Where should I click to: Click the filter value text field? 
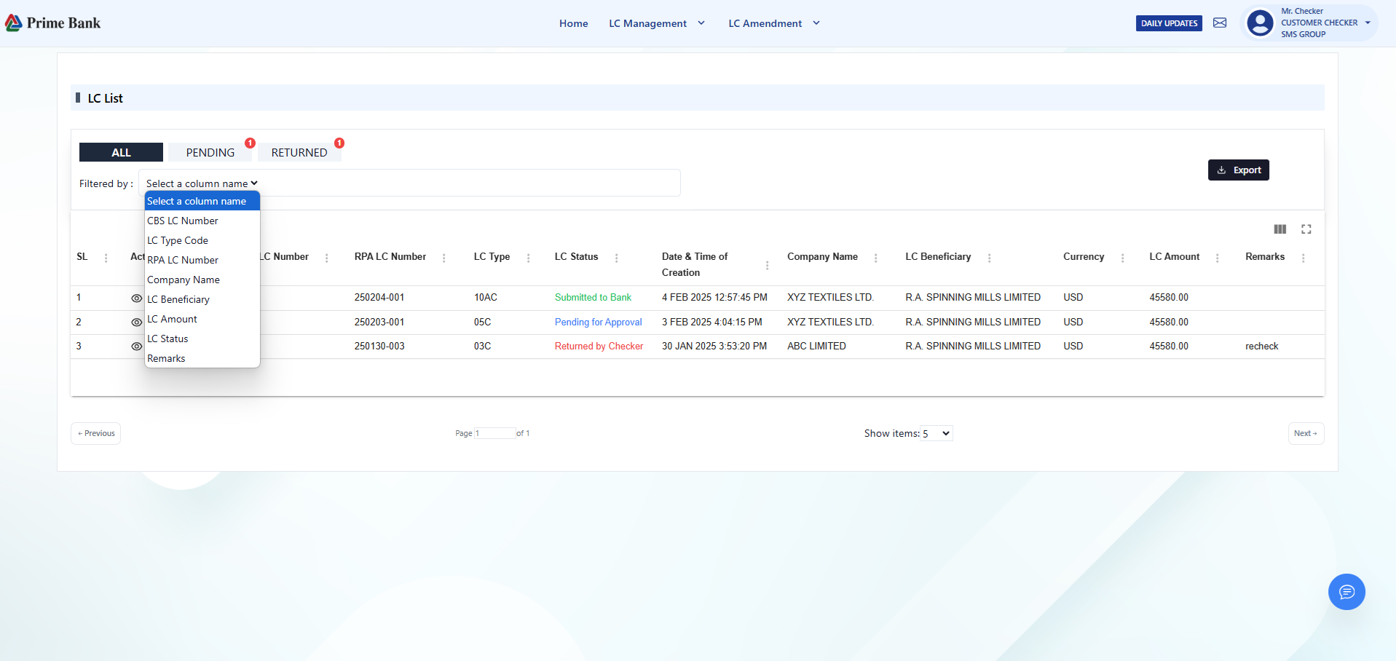coord(470,183)
